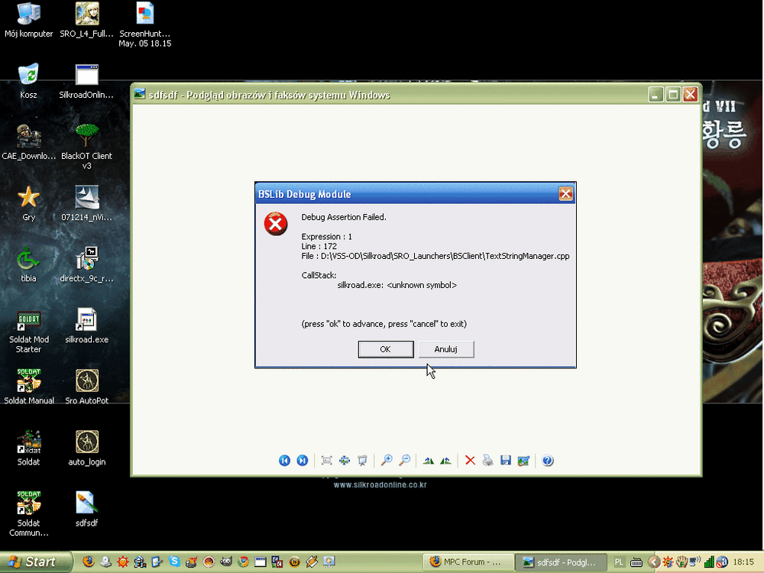This screenshot has width=764, height=573.
Task: Open the Start menu
Action: [36, 562]
